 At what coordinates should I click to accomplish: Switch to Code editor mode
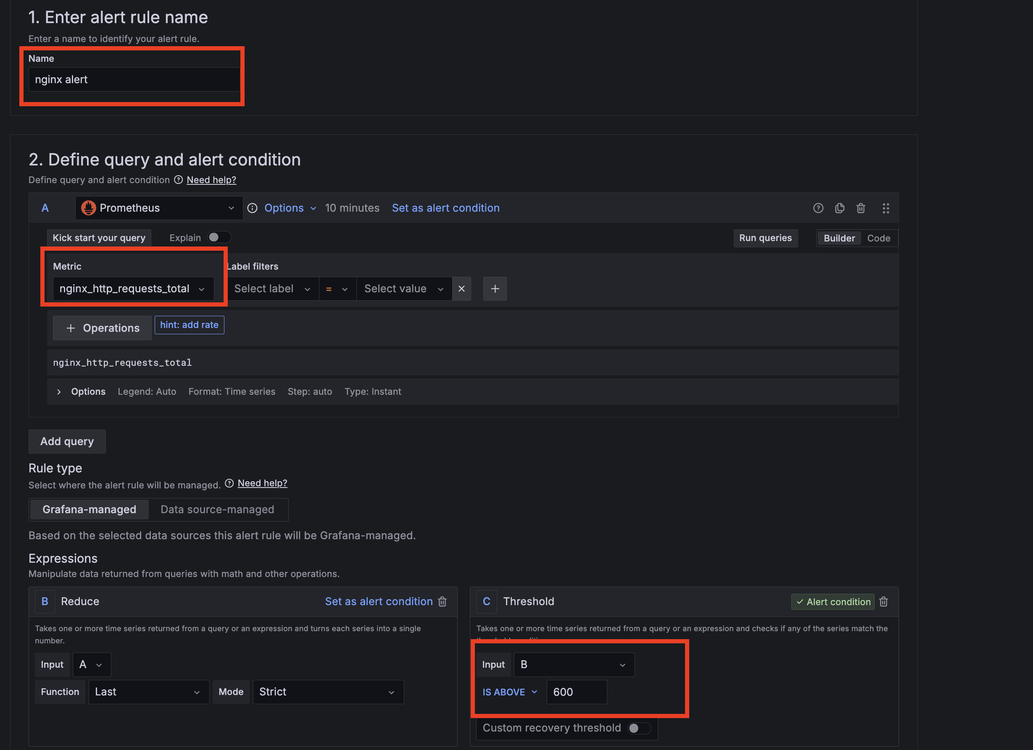click(878, 238)
